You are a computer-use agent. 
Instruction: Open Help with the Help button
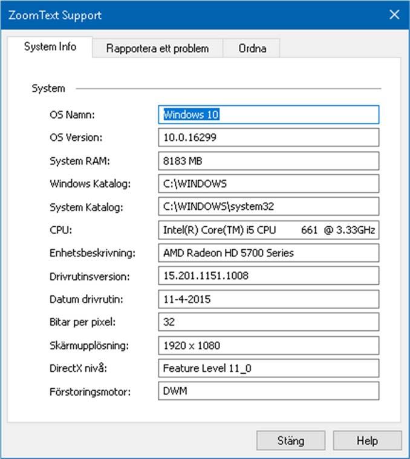tap(367, 441)
